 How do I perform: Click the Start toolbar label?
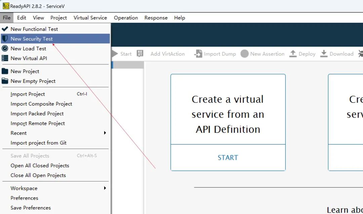[126, 54]
